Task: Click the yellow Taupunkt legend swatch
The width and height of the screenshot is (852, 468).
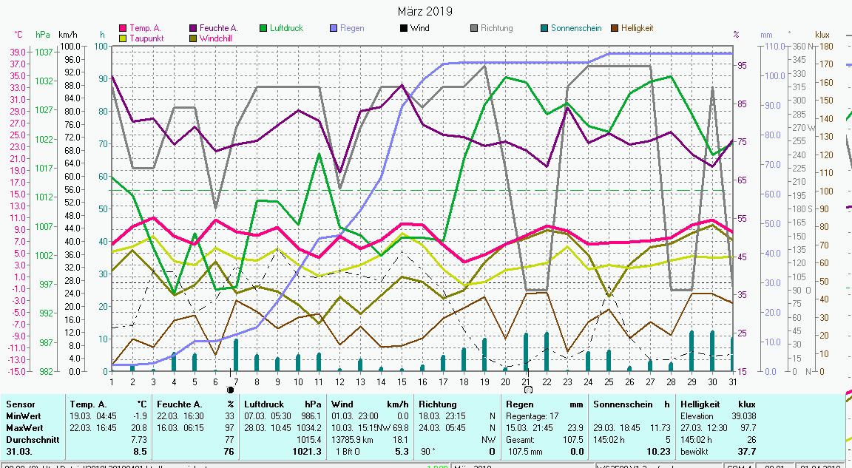Action: pos(124,38)
